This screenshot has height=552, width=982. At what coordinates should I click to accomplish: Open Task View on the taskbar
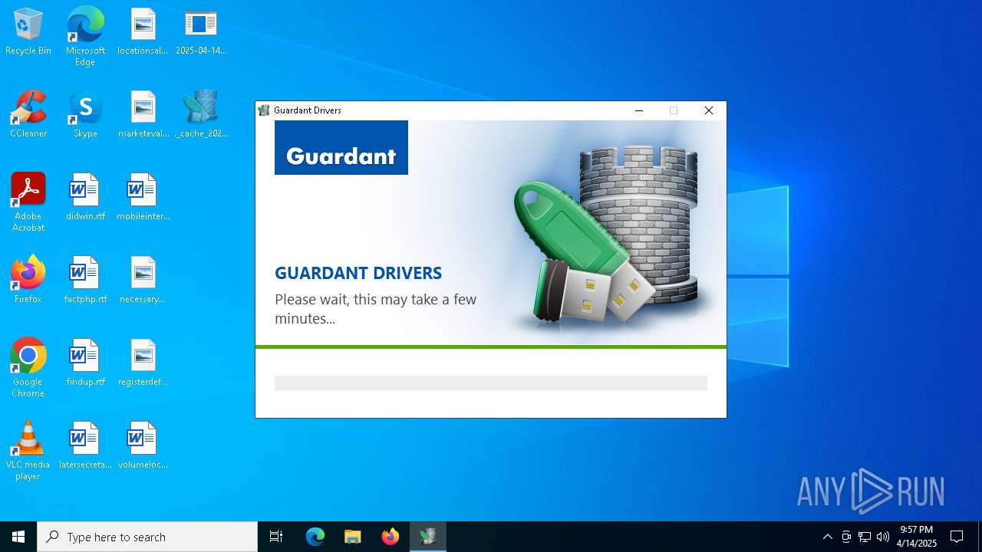tap(276, 537)
